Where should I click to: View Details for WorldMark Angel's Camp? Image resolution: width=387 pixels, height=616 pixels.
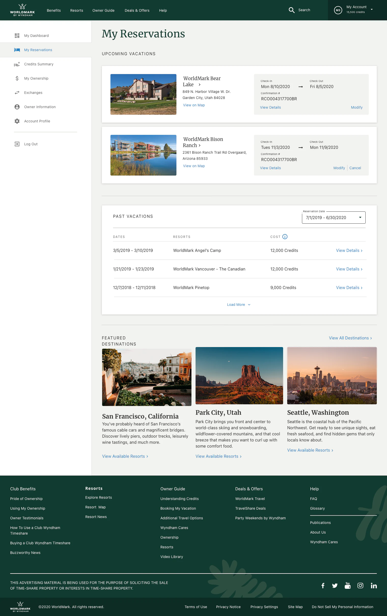[x=349, y=251]
